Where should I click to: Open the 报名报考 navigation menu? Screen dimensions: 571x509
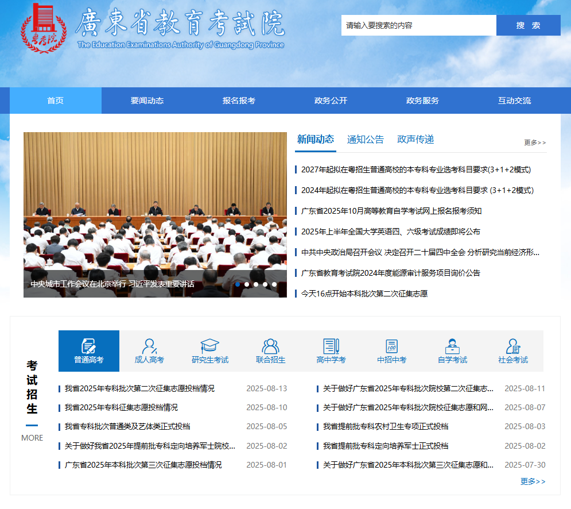[x=239, y=101]
